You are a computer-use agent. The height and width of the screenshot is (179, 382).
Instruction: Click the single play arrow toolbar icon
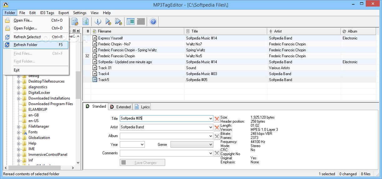tap(108, 22)
